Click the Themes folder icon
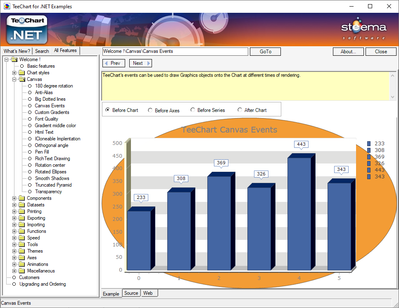 (22, 251)
